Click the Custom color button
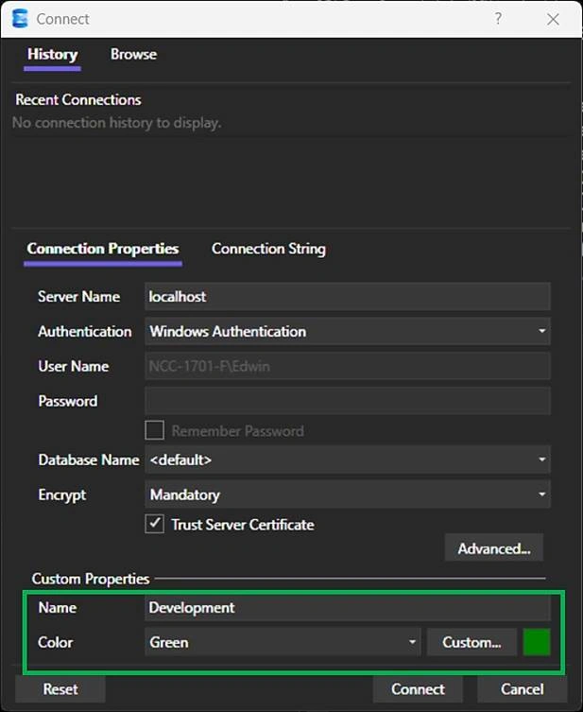 click(x=472, y=643)
